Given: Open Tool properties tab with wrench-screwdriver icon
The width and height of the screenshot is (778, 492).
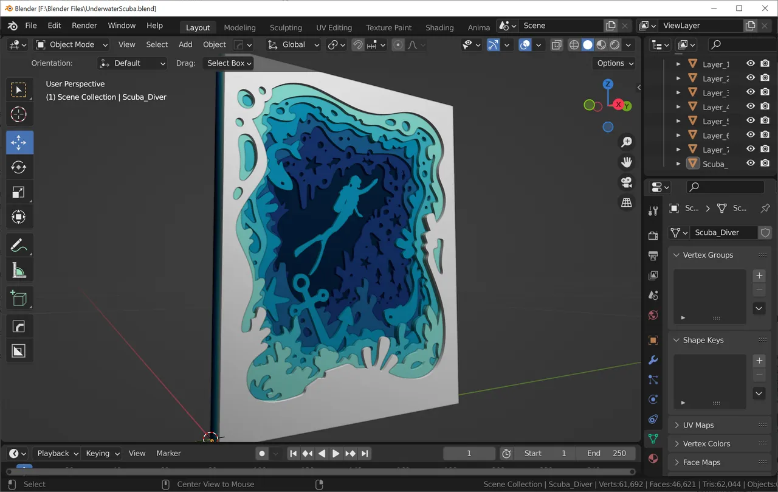Looking at the screenshot, I should tap(653, 211).
